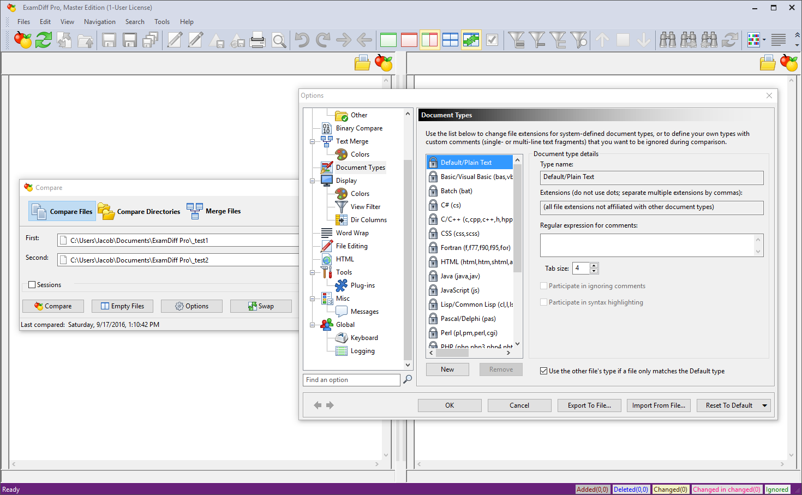This screenshot has height=495, width=802.
Task: Click the Print Preview magnifier icon
Action: tap(279, 40)
